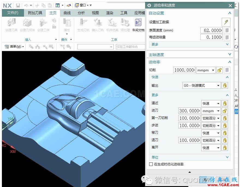Screen dimensions: 240x187
Task: Toggle the lock for 第一刀切削 row
Action: pyautogui.click(x=225, y=118)
